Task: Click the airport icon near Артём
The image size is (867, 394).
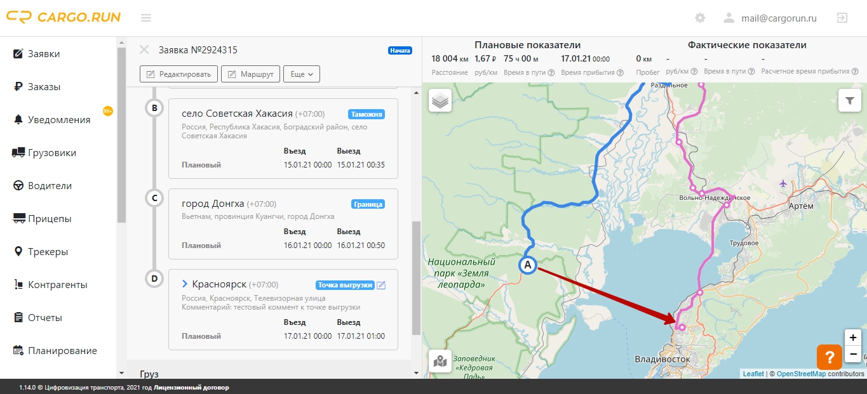Action: 783,183
